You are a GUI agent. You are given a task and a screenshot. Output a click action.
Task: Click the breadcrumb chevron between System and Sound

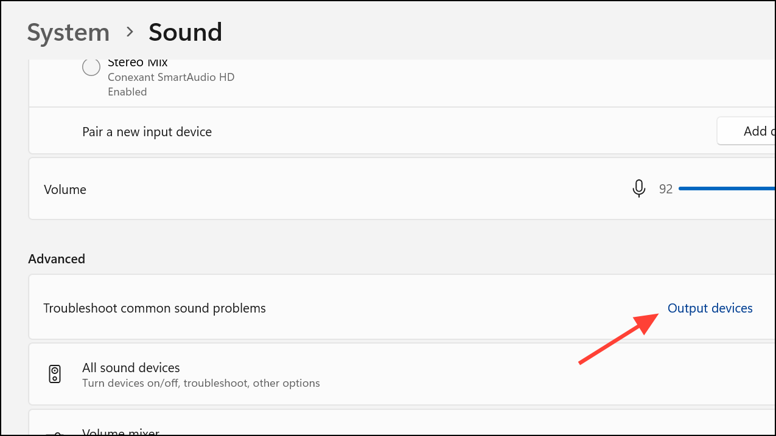[x=130, y=32]
